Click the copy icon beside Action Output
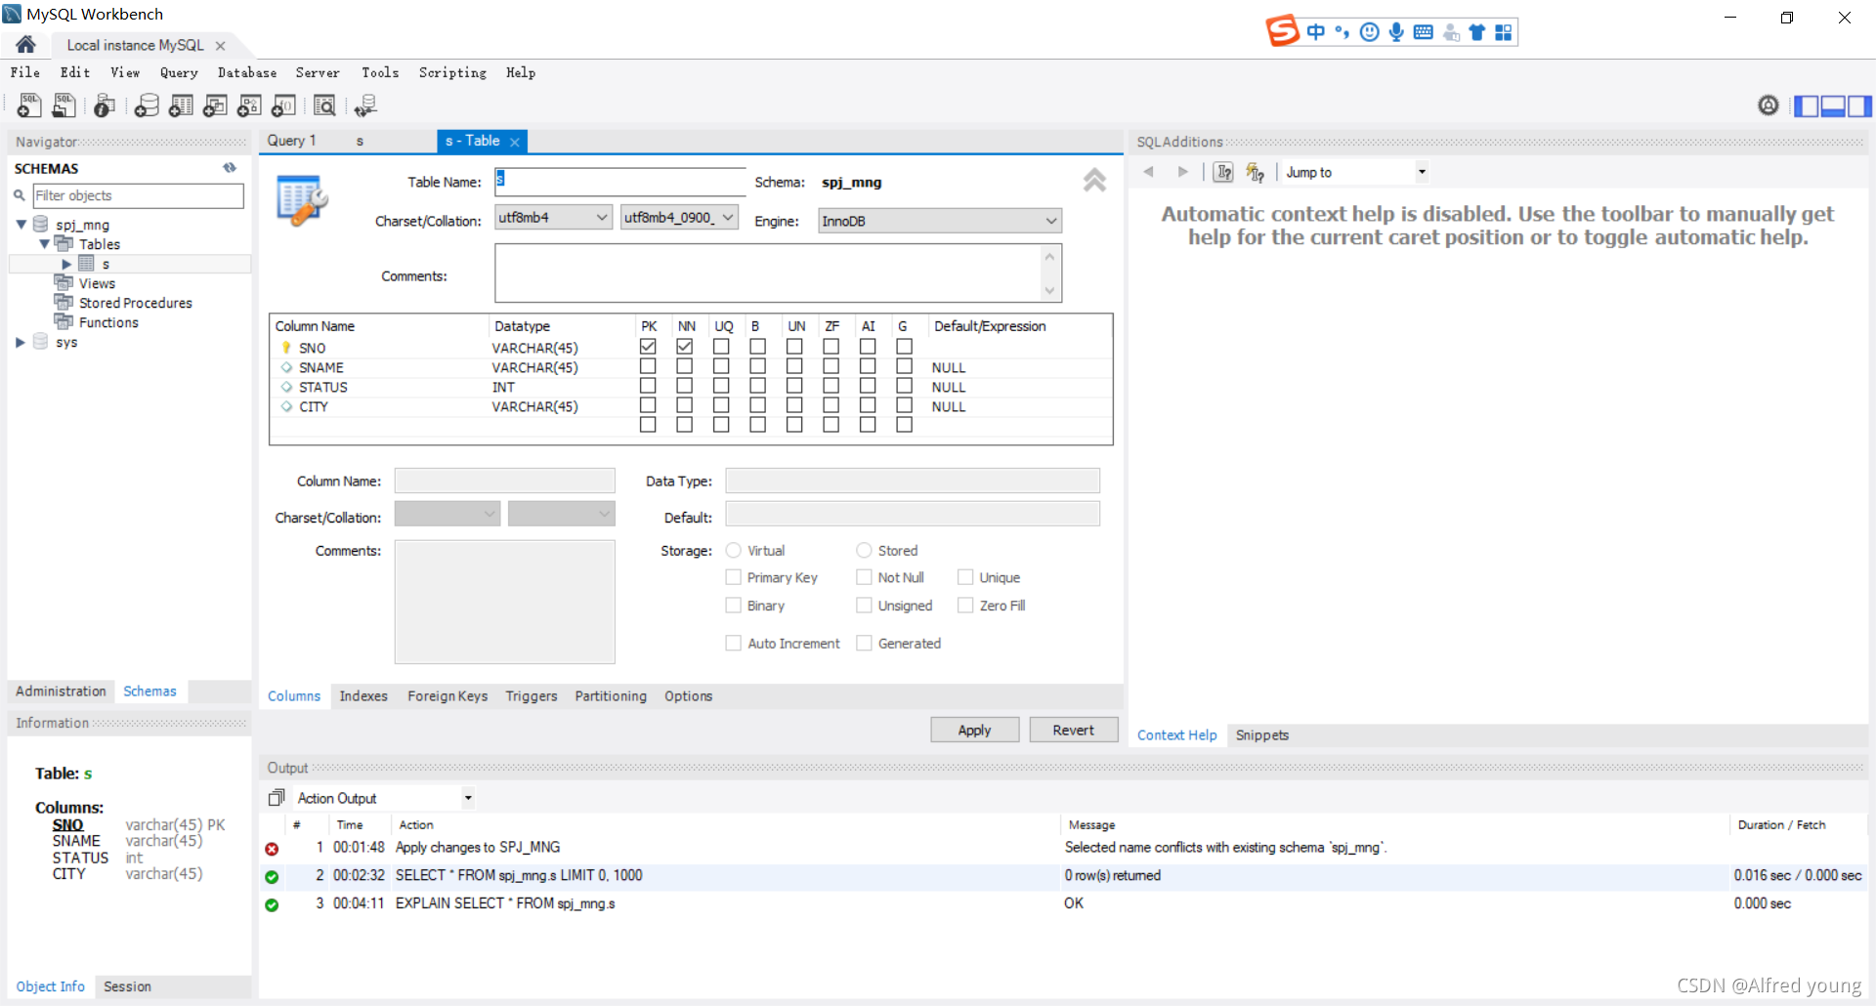Image resolution: width=1876 pixels, height=1006 pixels. point(277,798)
